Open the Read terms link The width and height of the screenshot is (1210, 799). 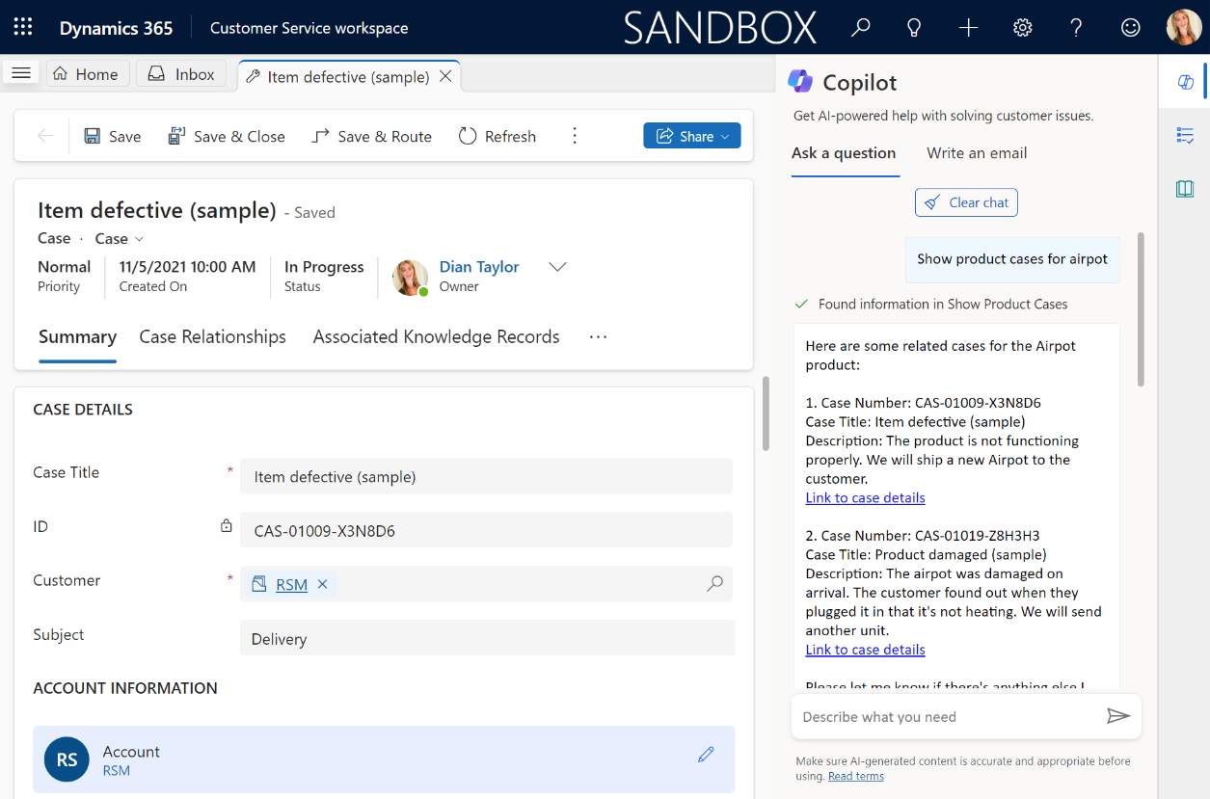(x=855, y=777)
